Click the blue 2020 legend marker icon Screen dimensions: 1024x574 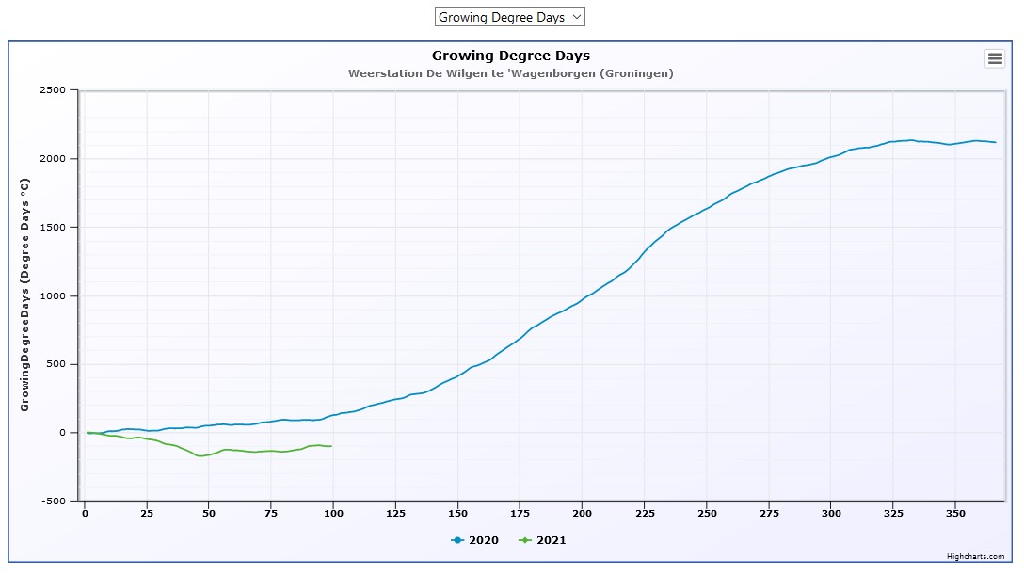457,540
